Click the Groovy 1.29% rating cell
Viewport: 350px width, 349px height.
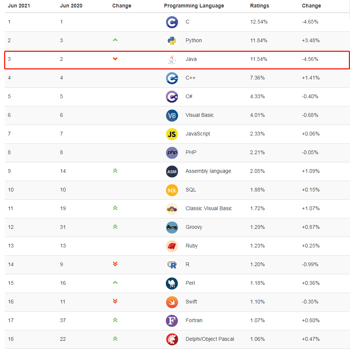pyautogui.click(x=258, y=227)
